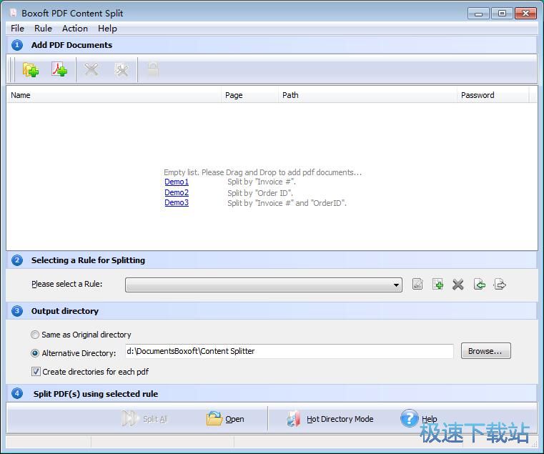Viewport: 544px width, 454px height.
Task: Open the Action menu
Action: tap(75, 29)
